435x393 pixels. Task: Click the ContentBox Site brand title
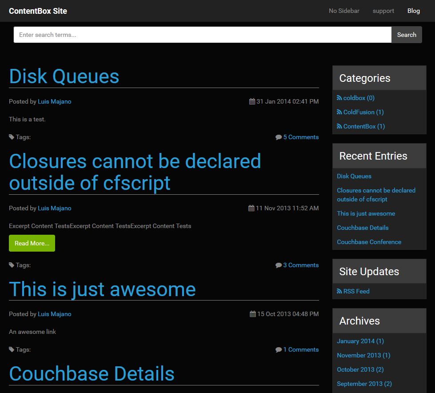(x=38, y=11)
